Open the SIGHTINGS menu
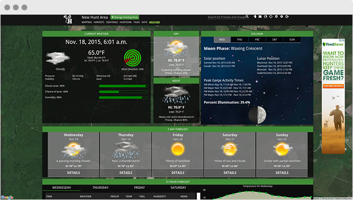 pyautogui.click(x=112, y=22)
